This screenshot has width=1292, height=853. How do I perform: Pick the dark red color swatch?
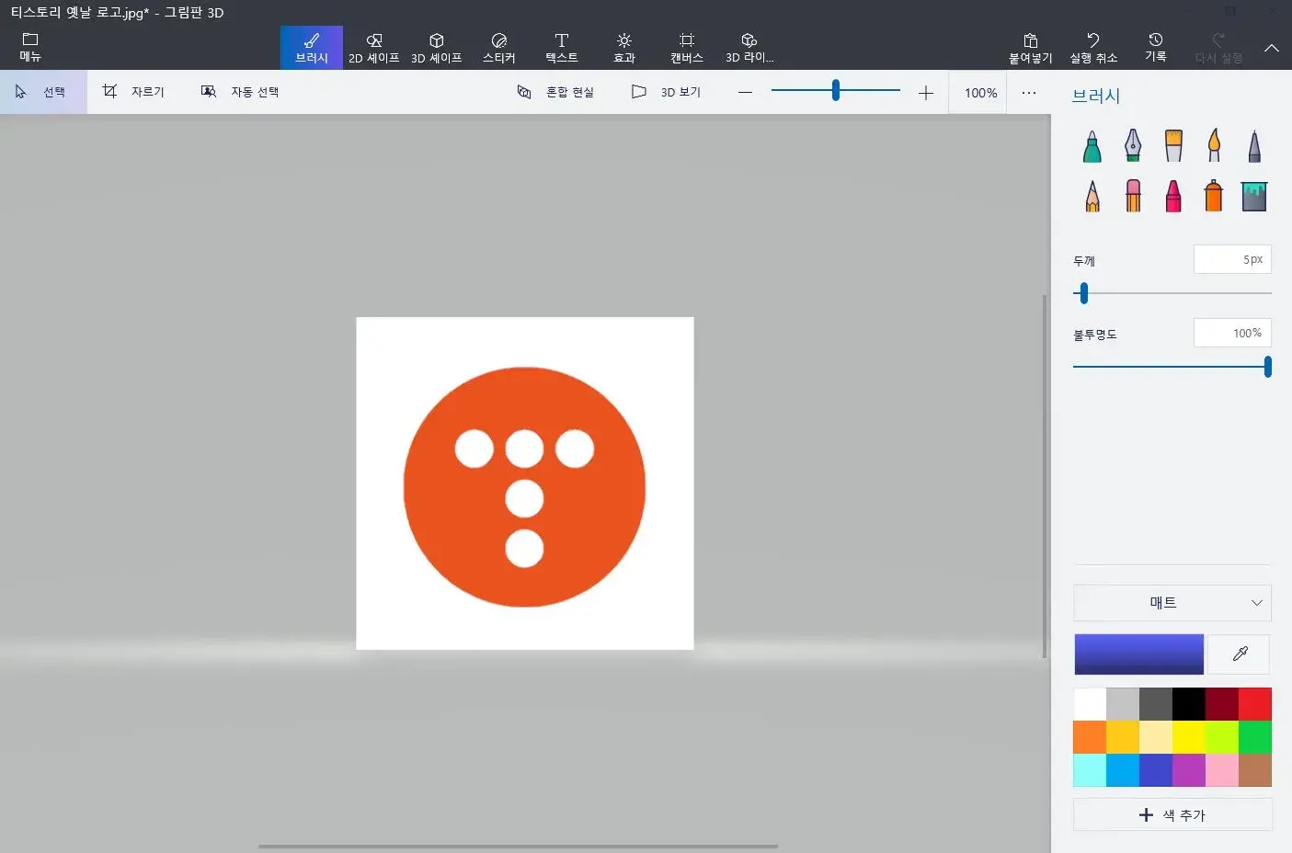(1222, 704)
